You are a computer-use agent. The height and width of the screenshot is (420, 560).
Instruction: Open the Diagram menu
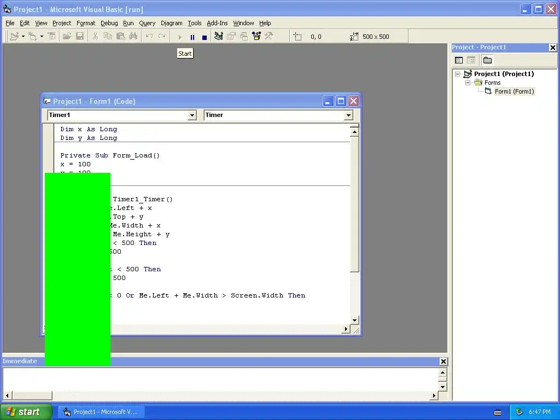click(171, 23)
